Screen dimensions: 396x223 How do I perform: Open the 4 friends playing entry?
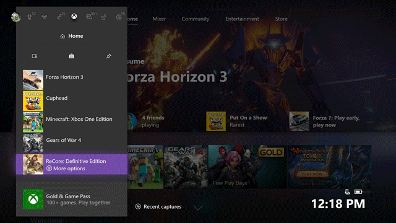(x=146, y=121)
